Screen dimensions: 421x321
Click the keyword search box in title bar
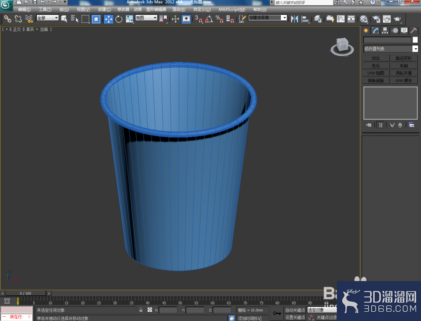304,3
